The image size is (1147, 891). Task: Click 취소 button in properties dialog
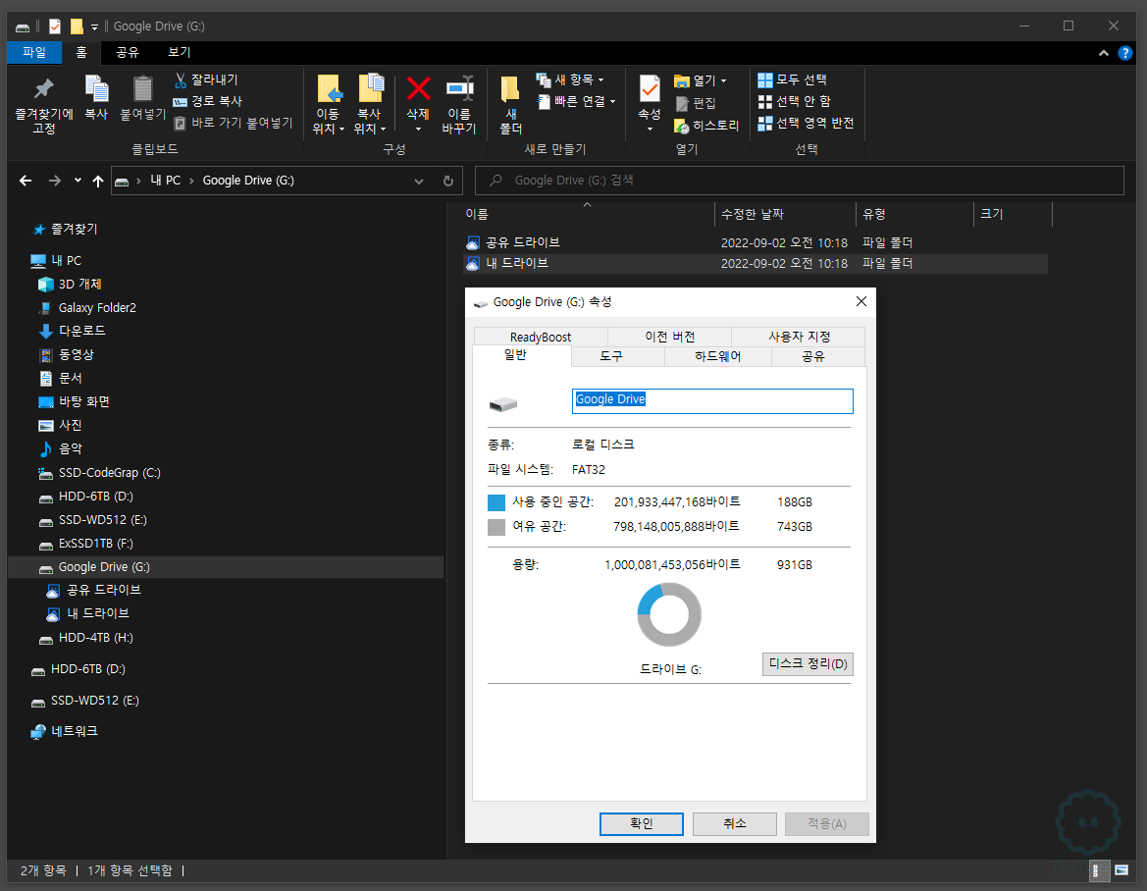pos(735,823)
